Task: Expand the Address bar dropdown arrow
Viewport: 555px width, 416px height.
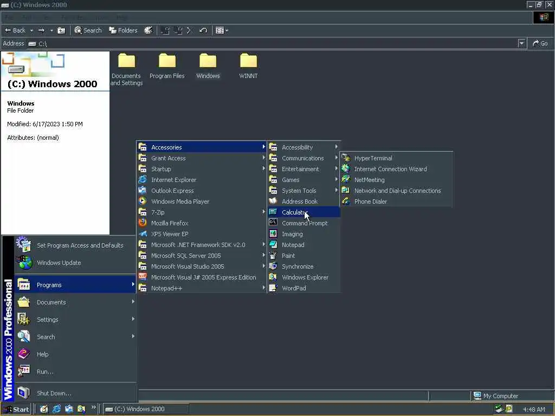Action: click(x=521, y=43)
